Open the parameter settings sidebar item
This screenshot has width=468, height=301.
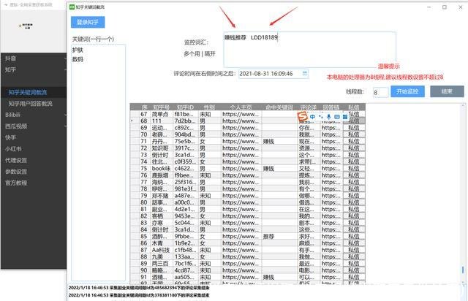[x=34, y=172]
